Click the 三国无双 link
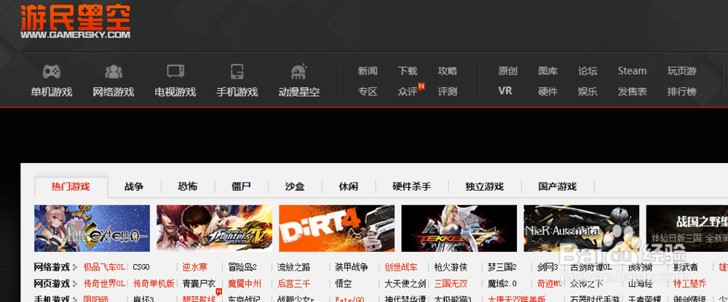 451,284
